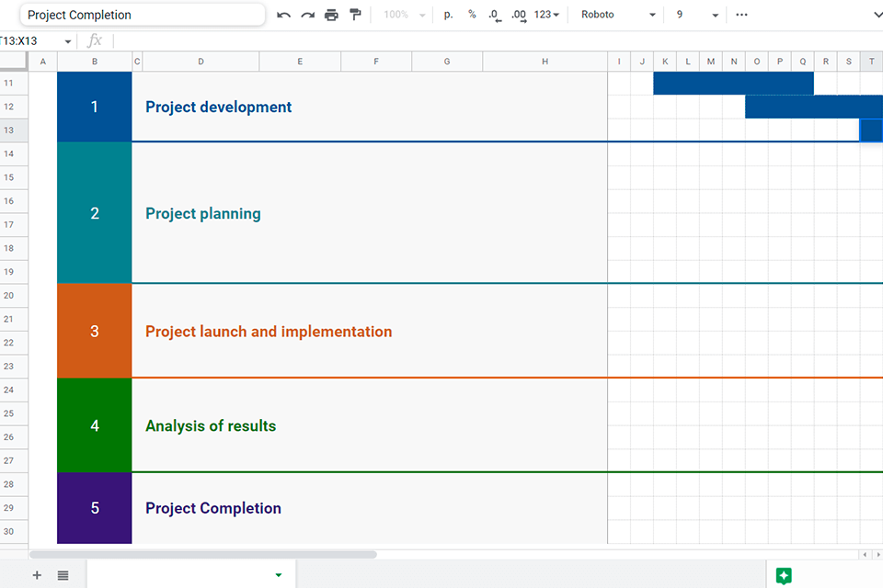Apply currency format with p. button
Image resolution: width=883 pixels, height=588 pixels.
click(x=448, y=15)
